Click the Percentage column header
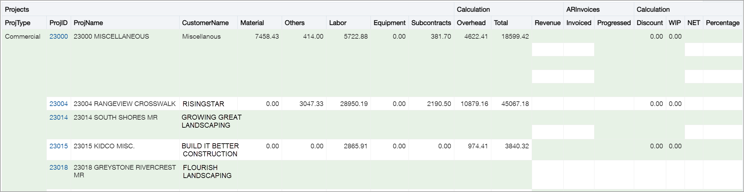 pyautogui.click(x=723, y=23)
